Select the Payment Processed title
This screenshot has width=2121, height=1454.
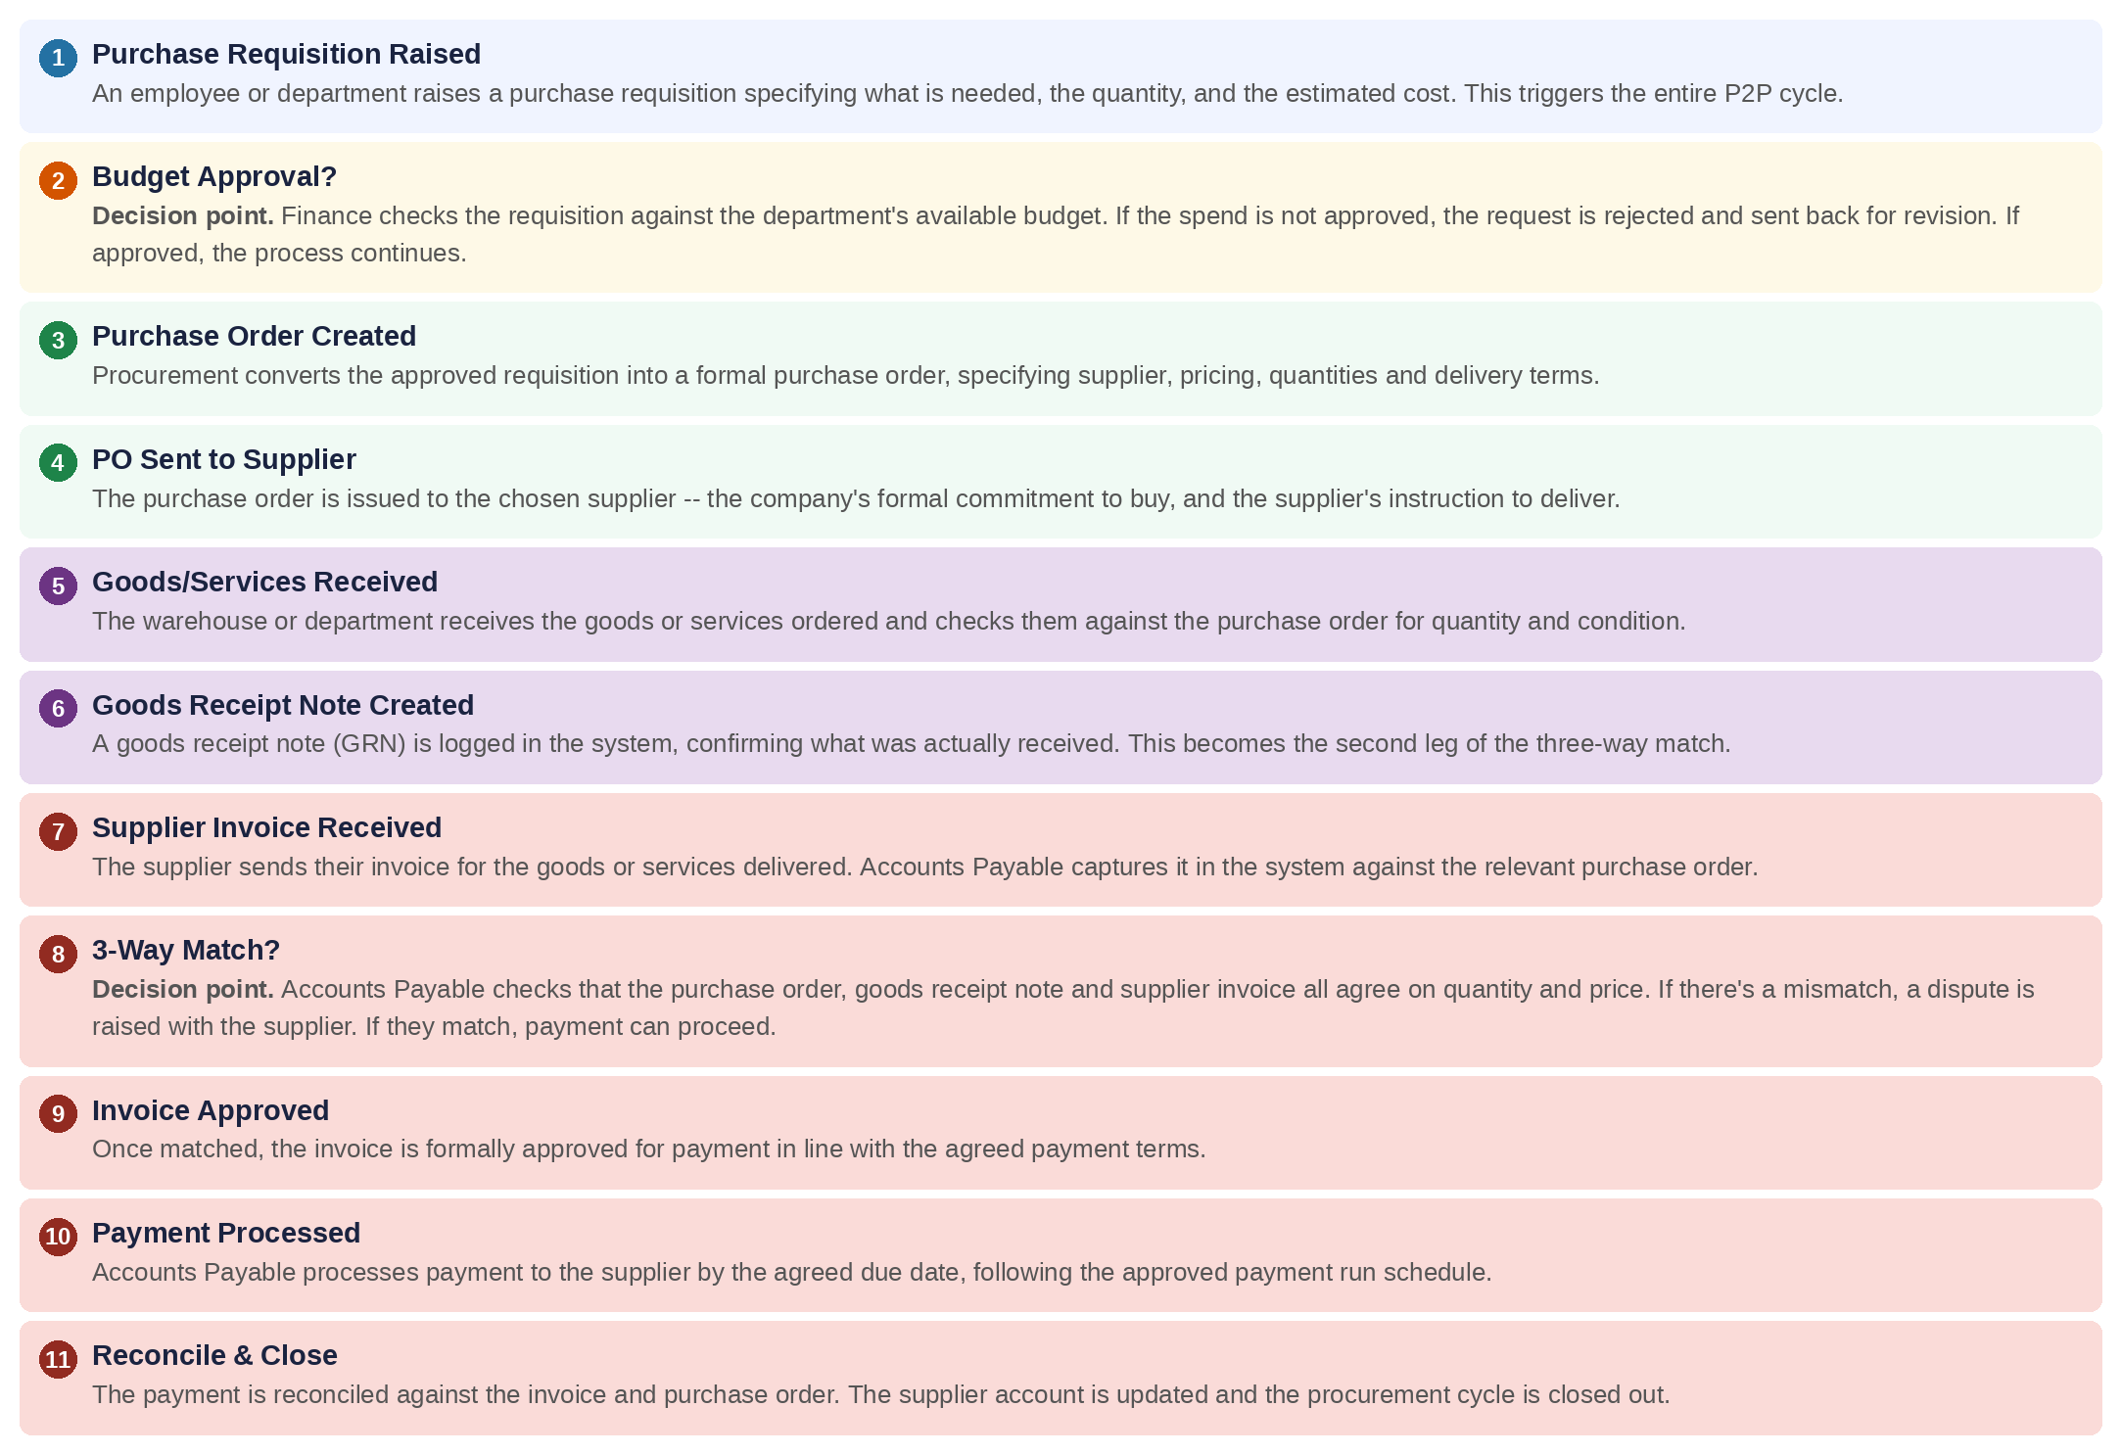(226, 1233)
